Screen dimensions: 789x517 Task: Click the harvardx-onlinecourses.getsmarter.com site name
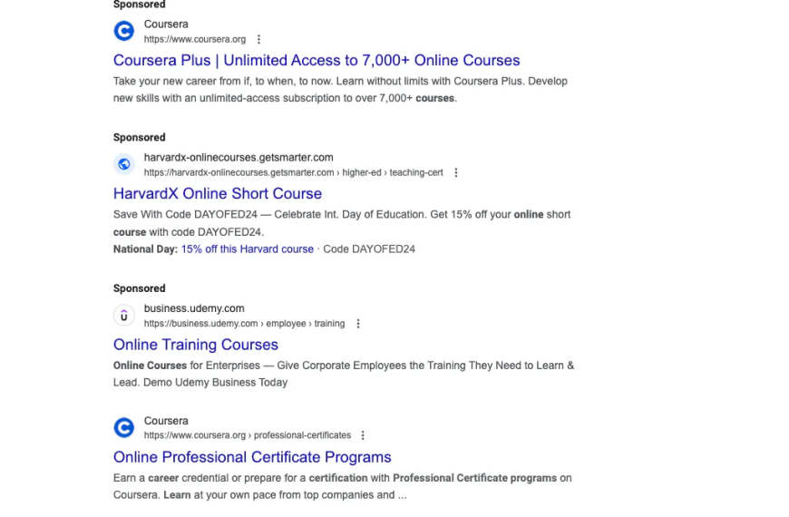point(239,158)
